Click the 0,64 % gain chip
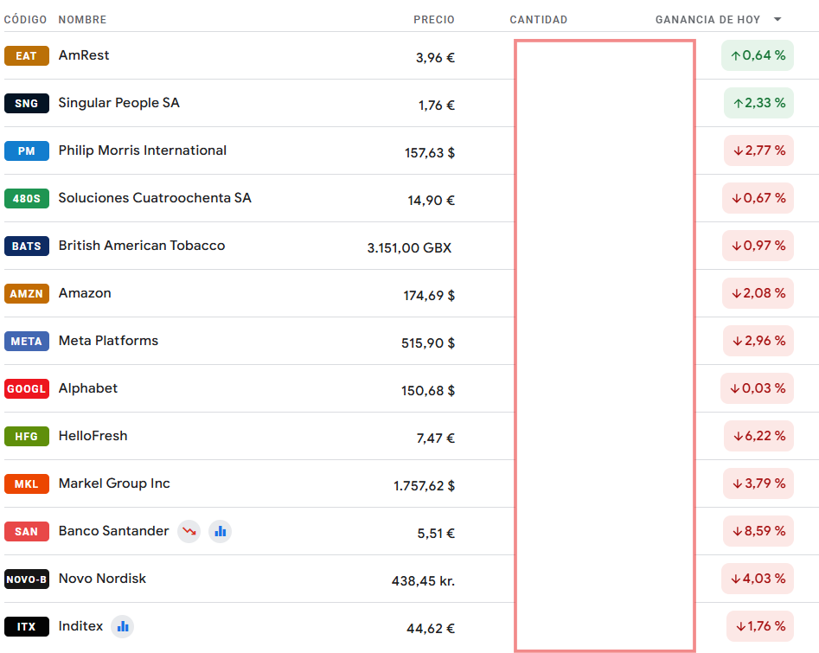Screen dimensions: 819x653 pyautogui.click(x=758, y=55)
